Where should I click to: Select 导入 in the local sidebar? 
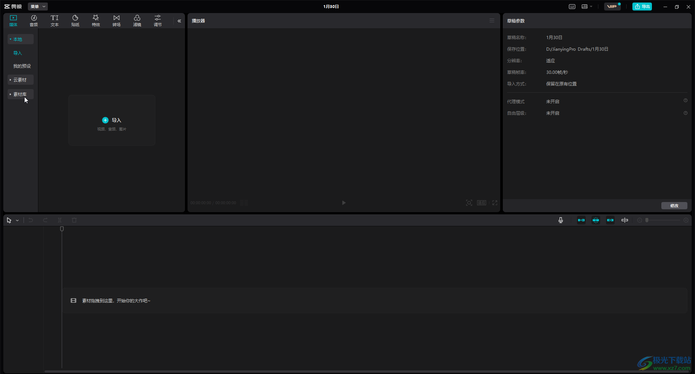(x=18, y=53)
